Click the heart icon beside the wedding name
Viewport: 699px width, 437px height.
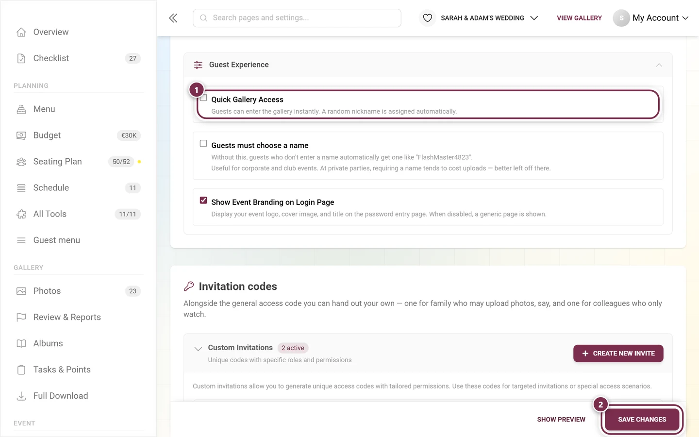click(428, 18)
